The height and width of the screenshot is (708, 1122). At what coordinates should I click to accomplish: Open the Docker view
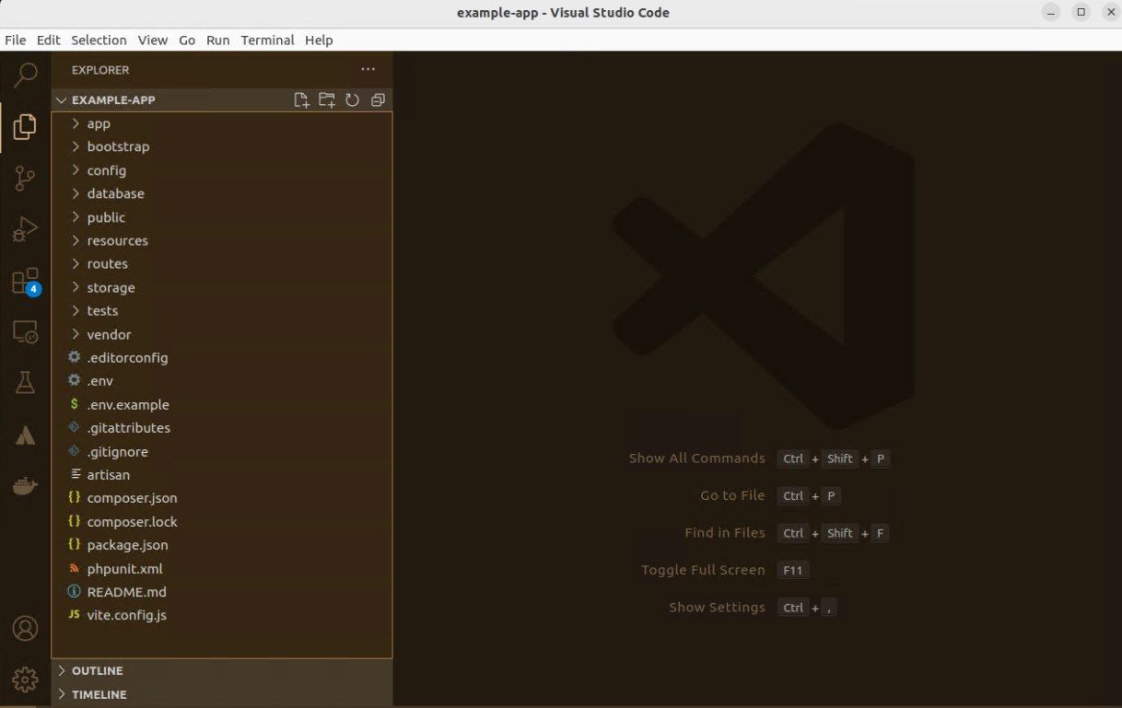click(x=26, y=485)
